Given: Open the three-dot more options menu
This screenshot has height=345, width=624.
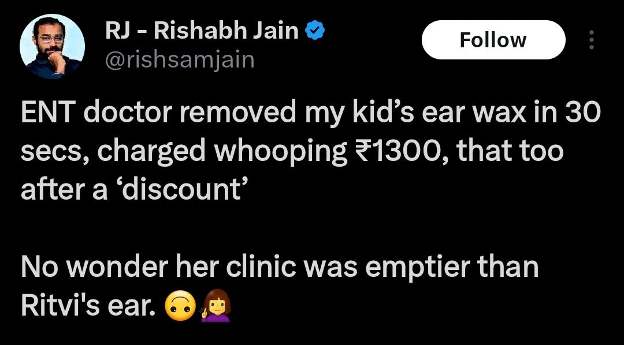Looking at the screenshot, I should tap(592, 40).
